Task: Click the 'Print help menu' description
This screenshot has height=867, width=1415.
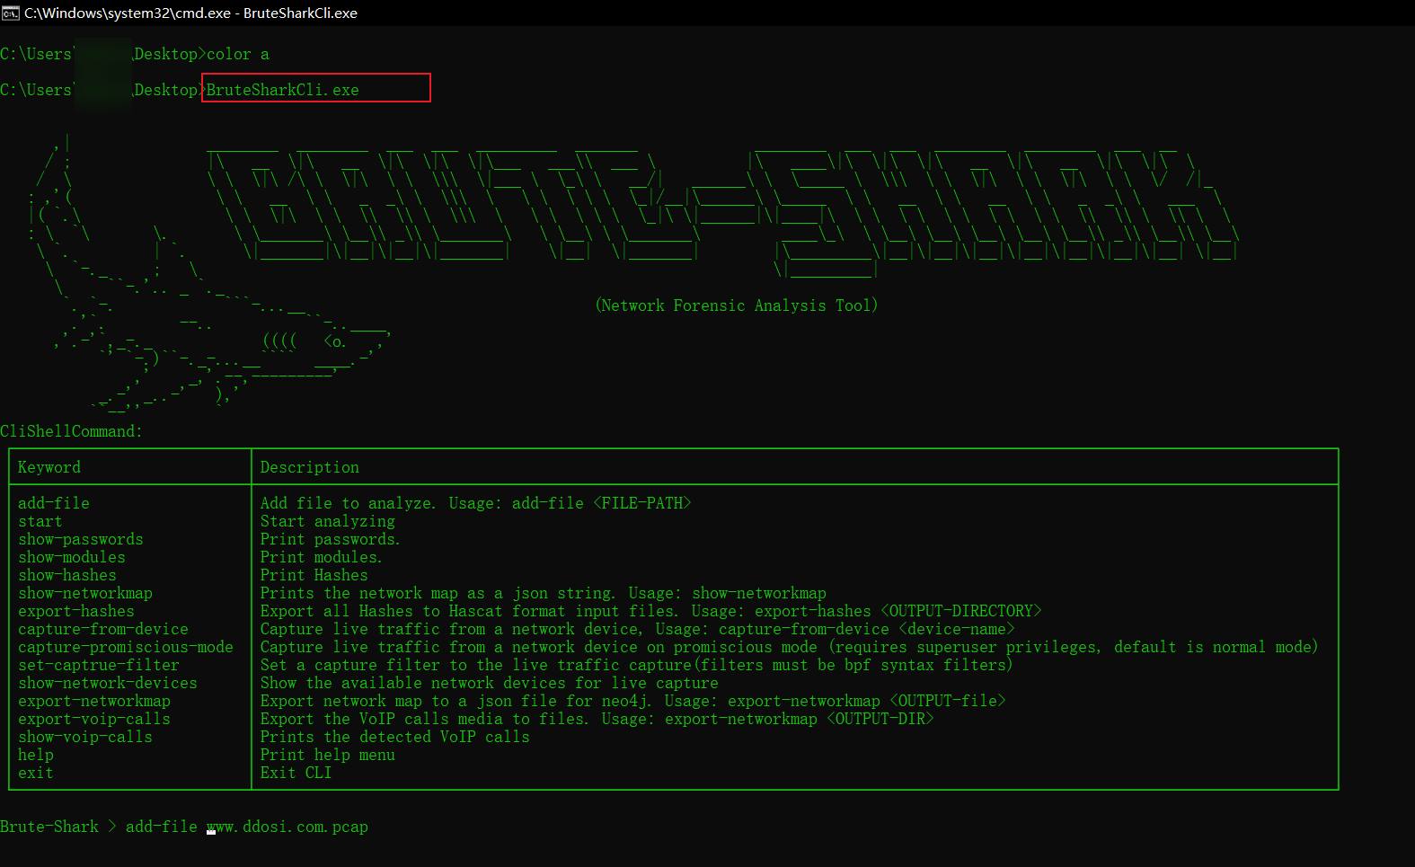Action: click(x=328, y=755)
